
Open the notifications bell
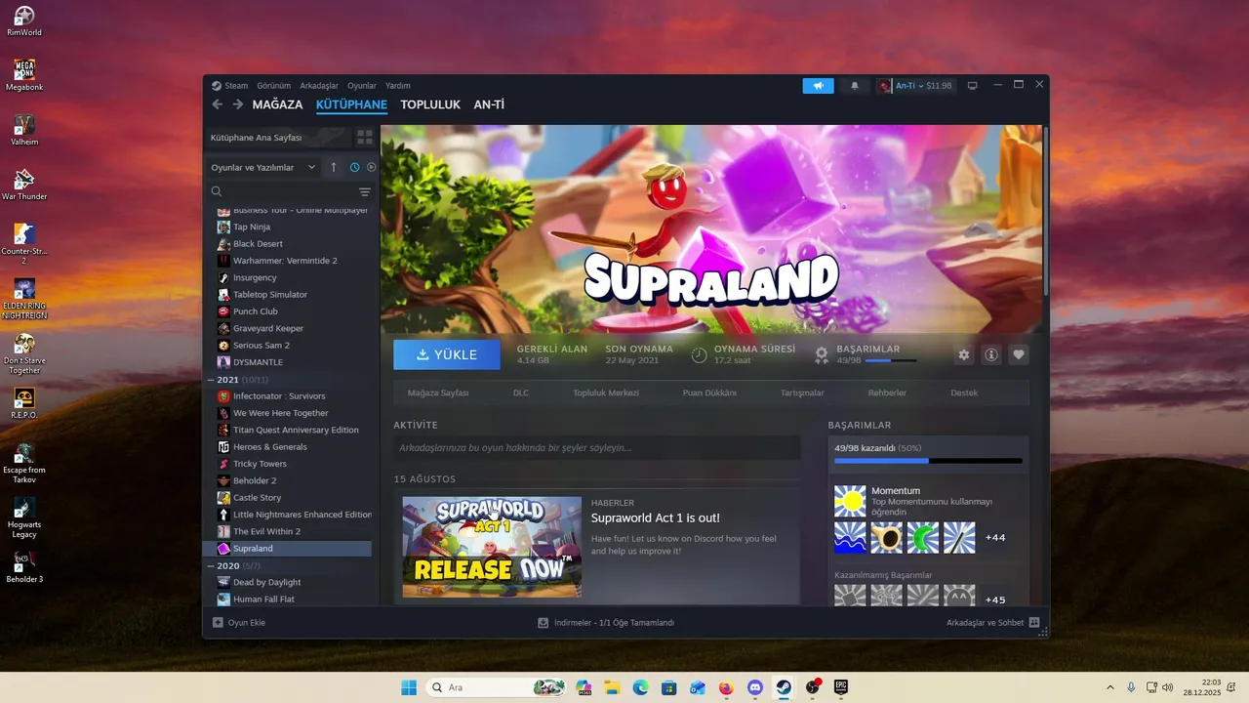pyautogui.click(x=855, y=86)
